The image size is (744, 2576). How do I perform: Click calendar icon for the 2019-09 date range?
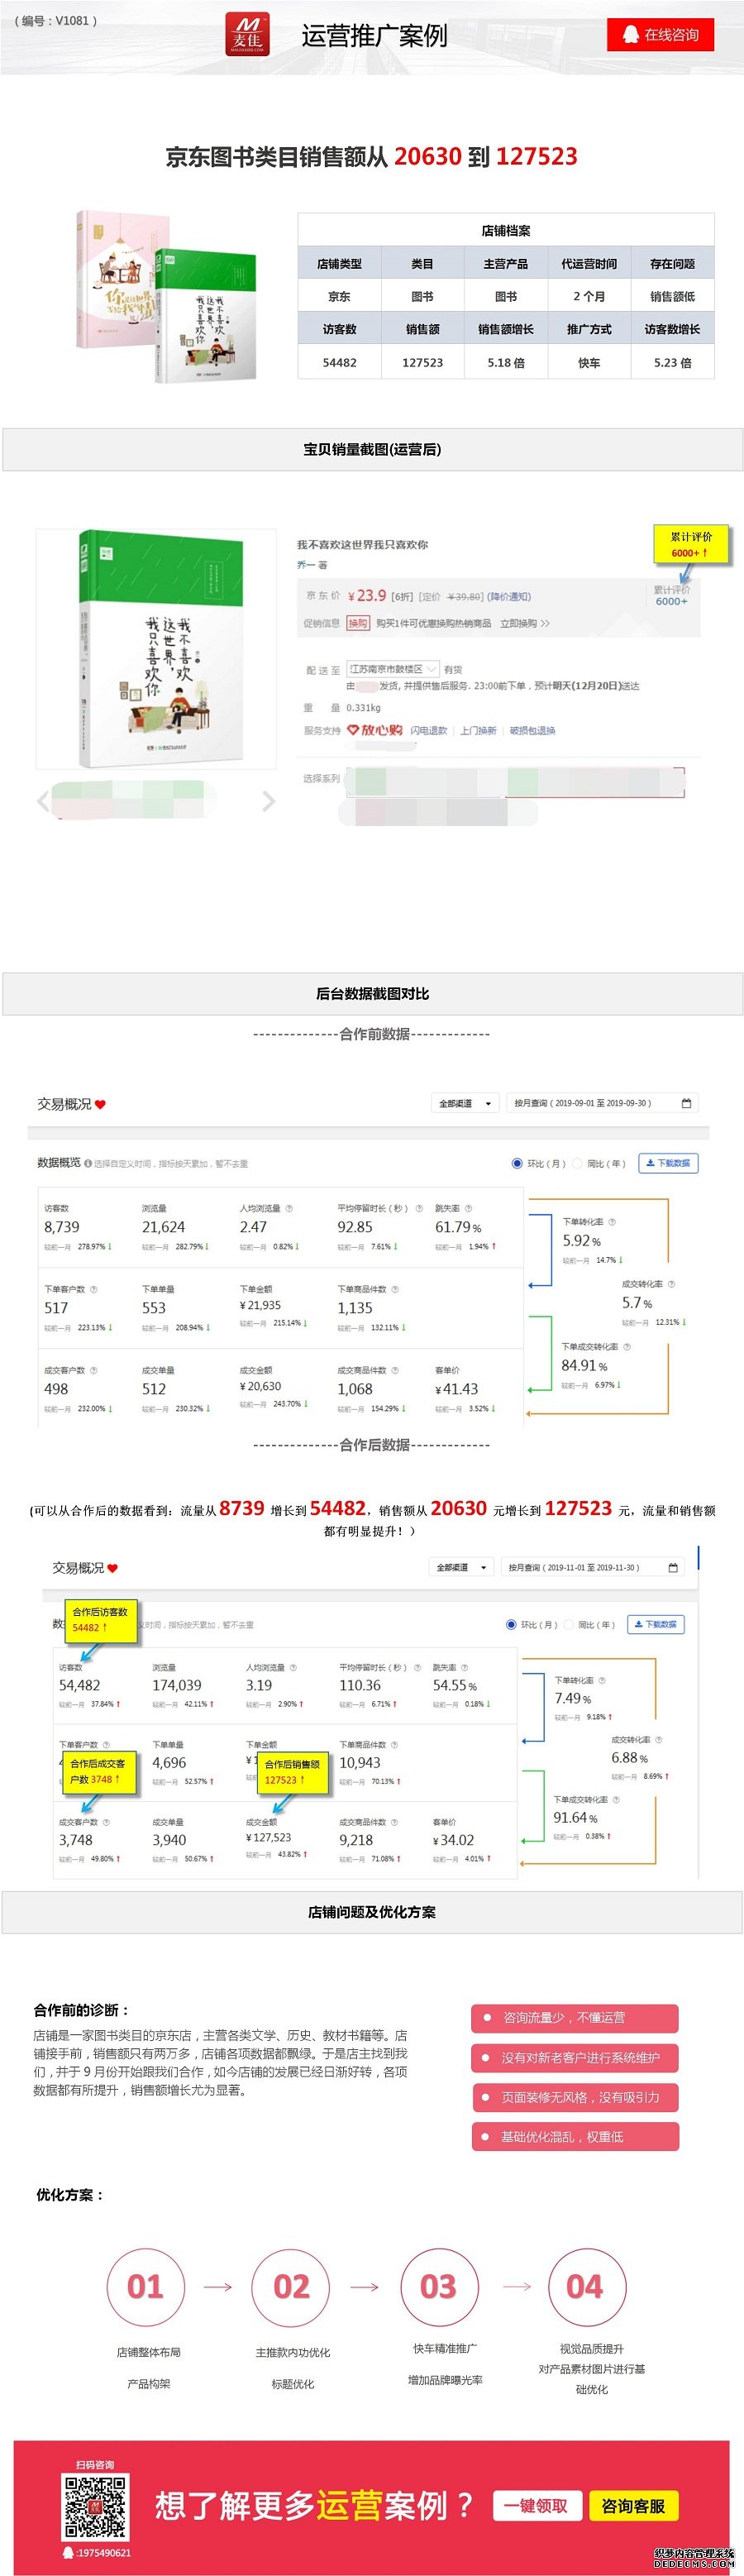tap(686, 1103)
